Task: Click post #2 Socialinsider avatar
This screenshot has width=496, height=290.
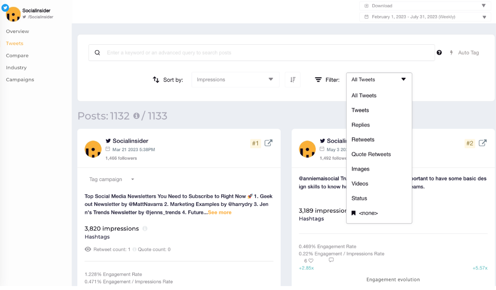Action: (x=307, y=149)
